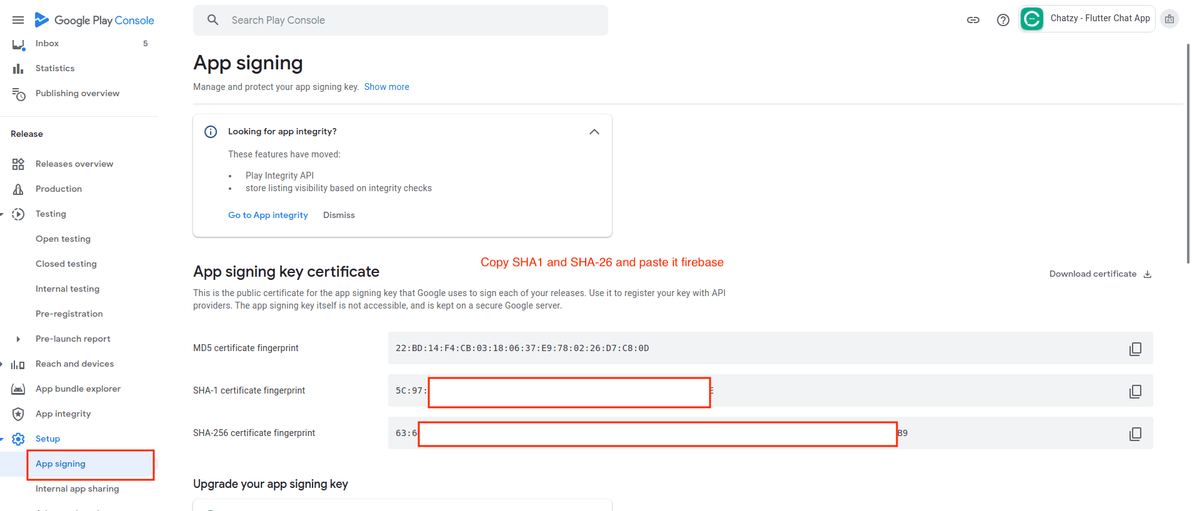Copy the MD5 certificate fingerprint
Image resolution: width=1192 pixels, height=511 pixels.
point(1135,349)
